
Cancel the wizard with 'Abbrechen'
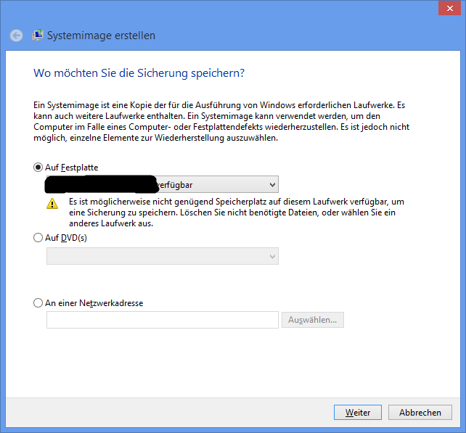pyautogui.click(x=420, y=412)
